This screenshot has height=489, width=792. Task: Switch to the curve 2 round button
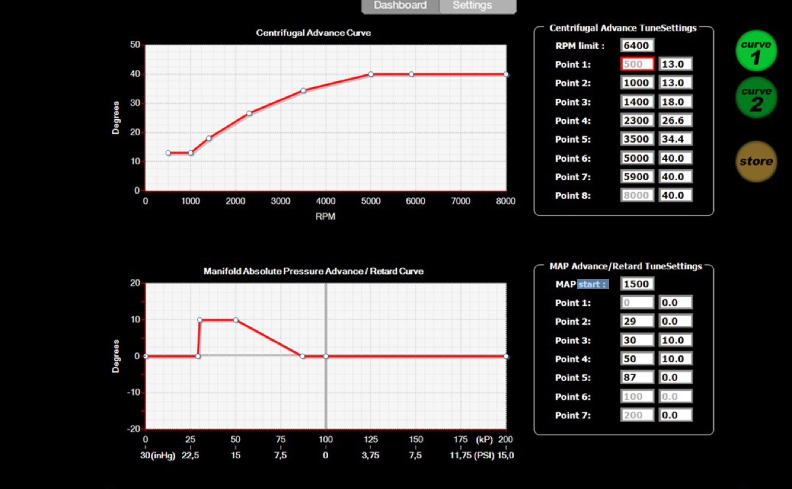[x=756, y=98]
